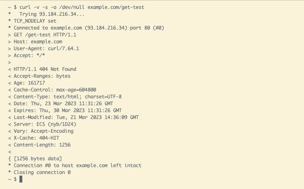Click the TCP_NODELAY set line
This screenshot has height=189, width=304.
[35, 21]
